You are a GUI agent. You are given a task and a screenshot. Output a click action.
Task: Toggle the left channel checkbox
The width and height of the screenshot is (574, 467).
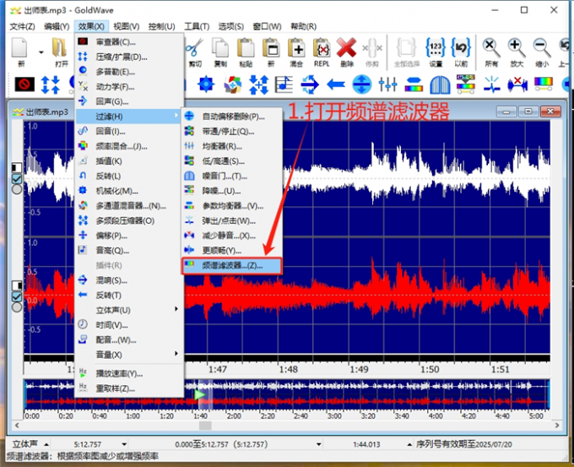point(17,179)
